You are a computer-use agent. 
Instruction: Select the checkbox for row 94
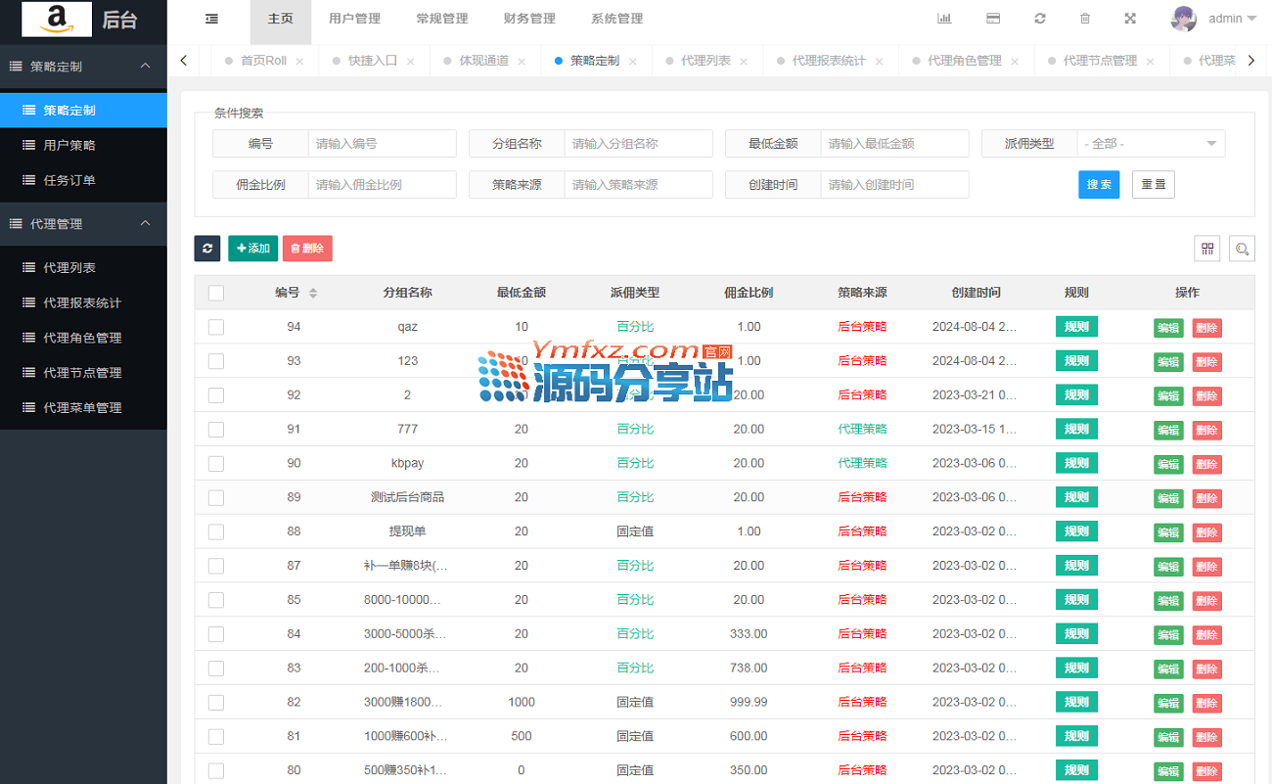pos(216,327)
